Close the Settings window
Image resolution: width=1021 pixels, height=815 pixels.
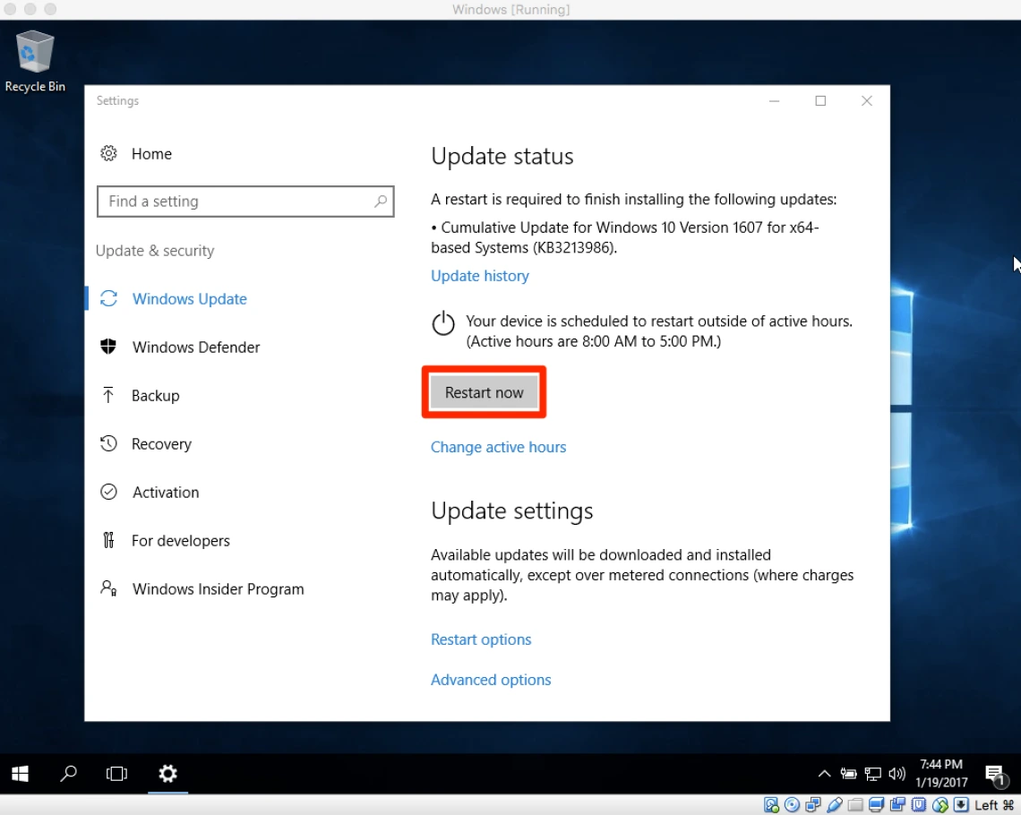click(x=867, y=101)
